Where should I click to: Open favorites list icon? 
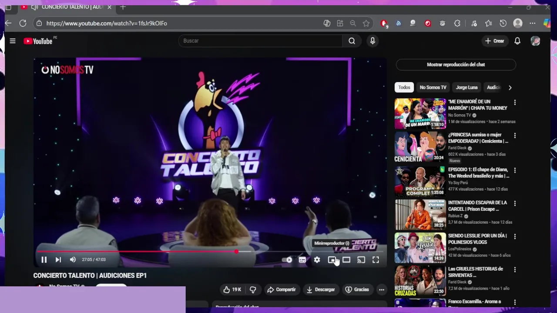489,23
